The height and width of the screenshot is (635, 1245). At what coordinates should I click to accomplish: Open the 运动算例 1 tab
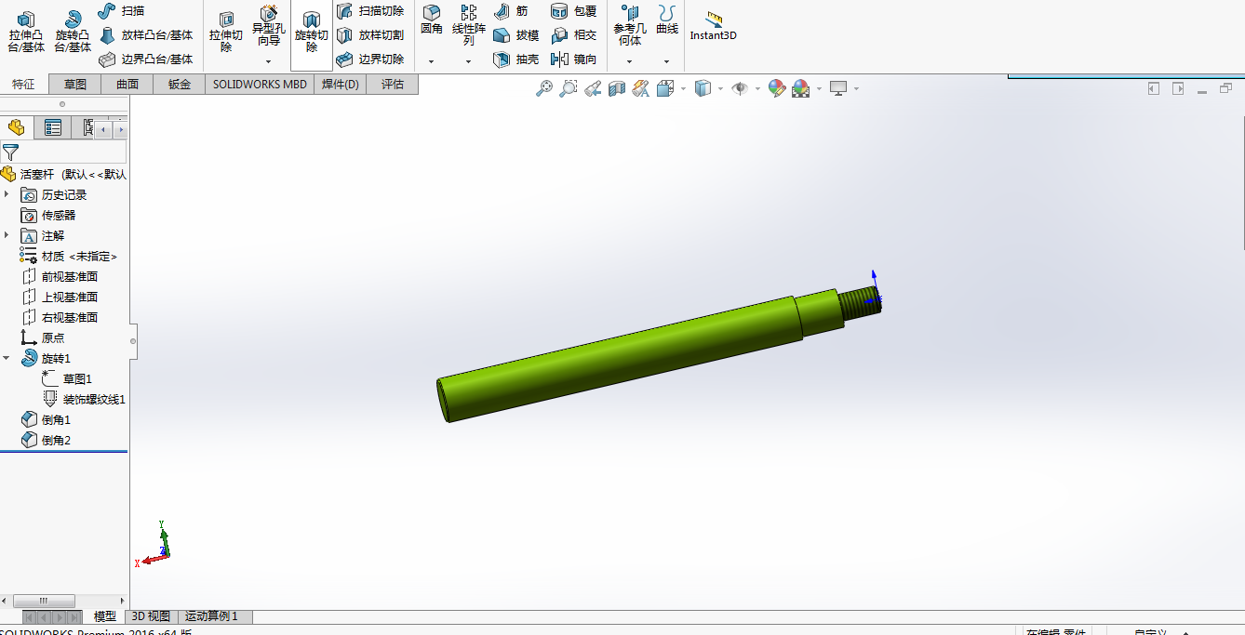pos(215,616)
